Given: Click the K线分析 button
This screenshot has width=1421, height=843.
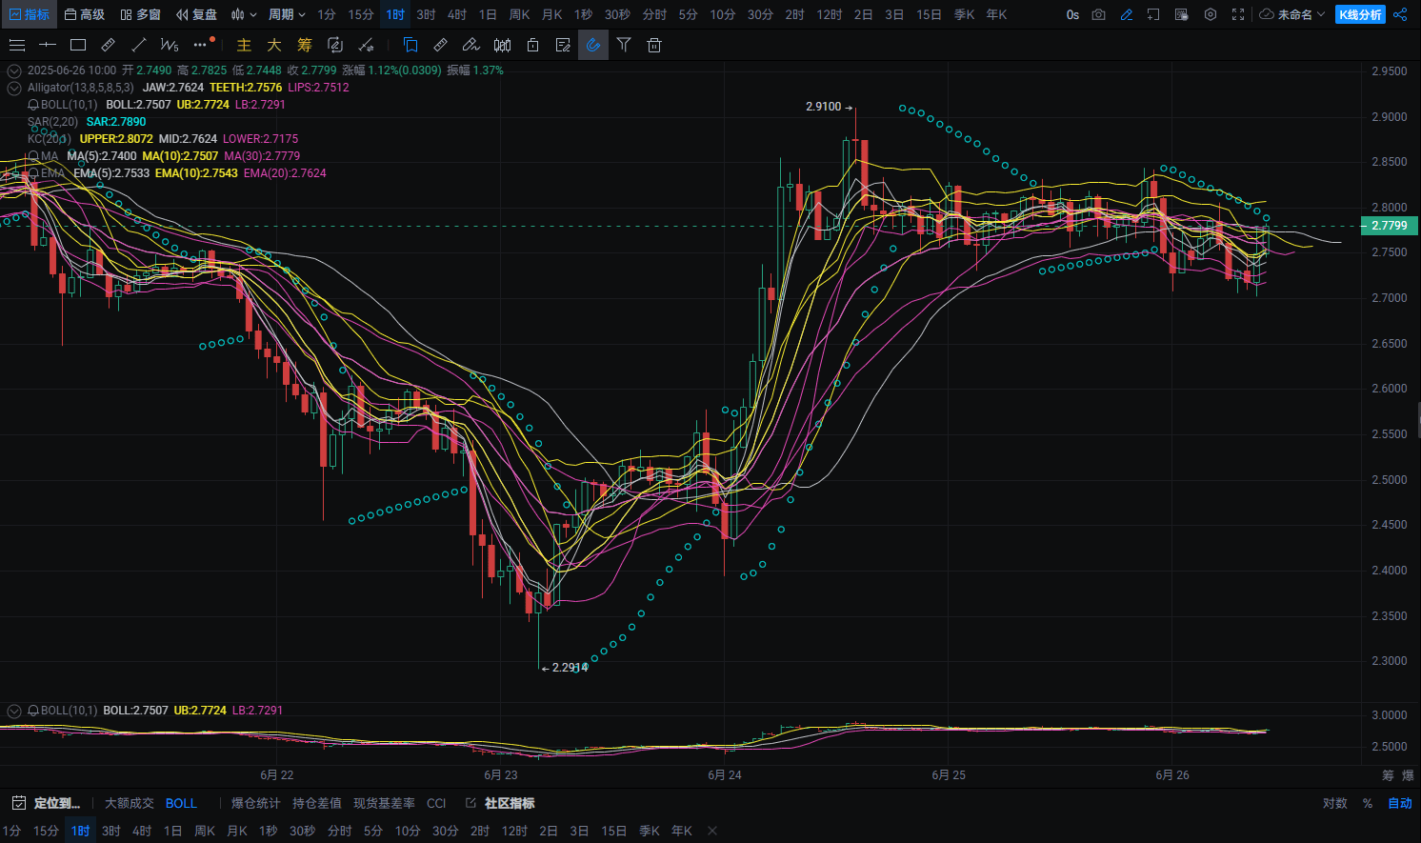Looking at the screenshot, I should point(1359,14).
